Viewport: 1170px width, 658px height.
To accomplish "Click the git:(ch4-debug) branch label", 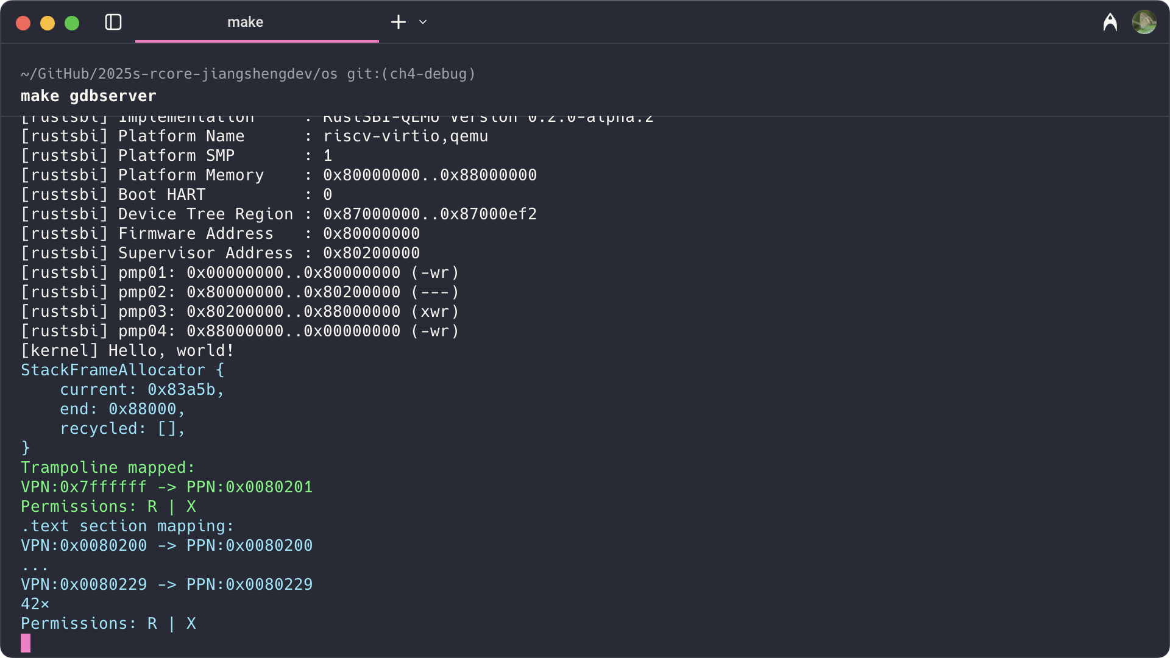I will click(411, 74).
